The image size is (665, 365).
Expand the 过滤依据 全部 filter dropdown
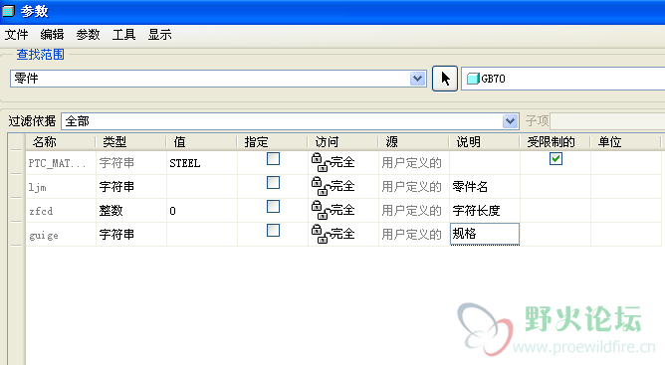coord(511,121)
